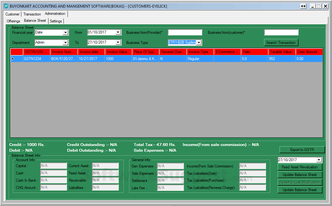Viewport: 332px width, 206px height.
Task: Click the Update Balance Sheet button
Action: [x=300, y=174]
